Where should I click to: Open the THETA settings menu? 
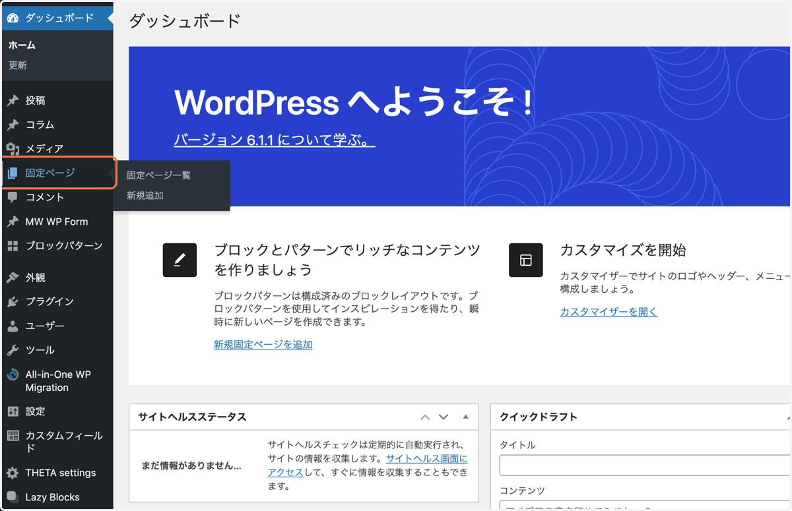[57, 473]
